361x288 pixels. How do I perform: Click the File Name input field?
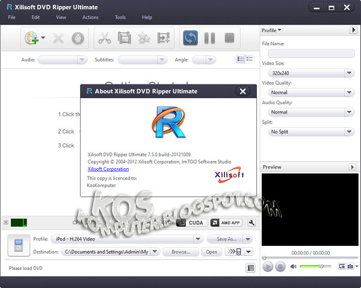311,53
